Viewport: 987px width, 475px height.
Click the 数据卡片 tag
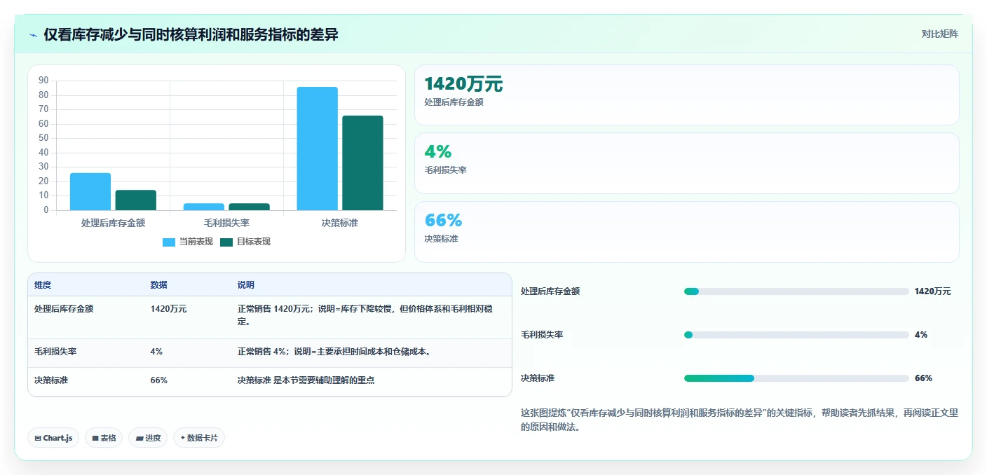[199, 438]
